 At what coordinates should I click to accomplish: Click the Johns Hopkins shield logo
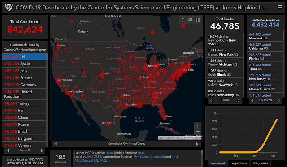pyautogui.click(x=9, y=8)
